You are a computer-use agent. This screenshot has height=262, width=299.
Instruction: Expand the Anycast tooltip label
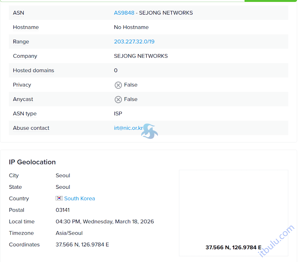coord(23,99)
